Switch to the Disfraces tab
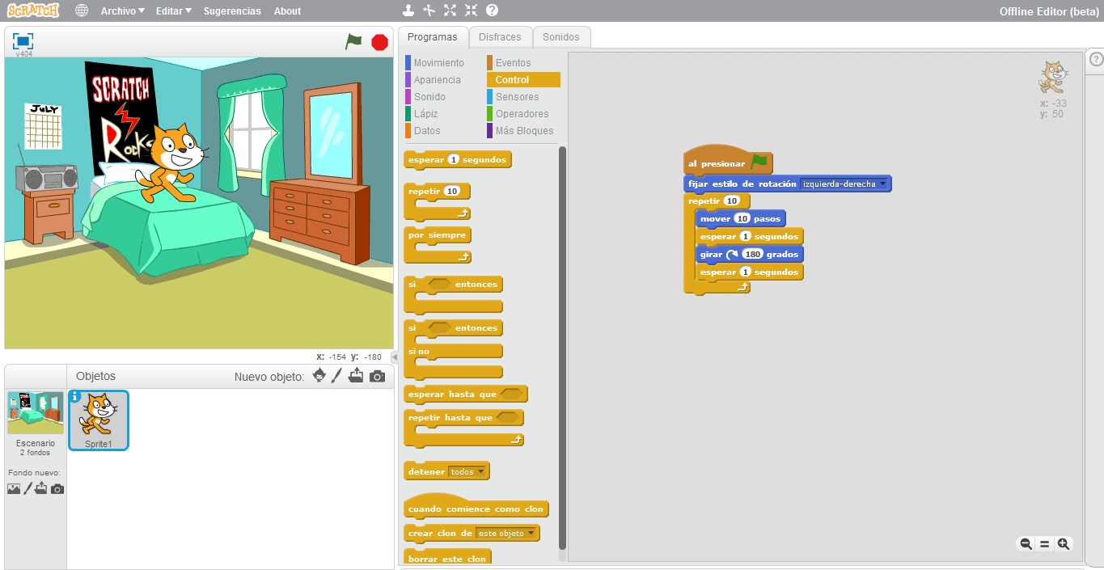 [501, 36]
